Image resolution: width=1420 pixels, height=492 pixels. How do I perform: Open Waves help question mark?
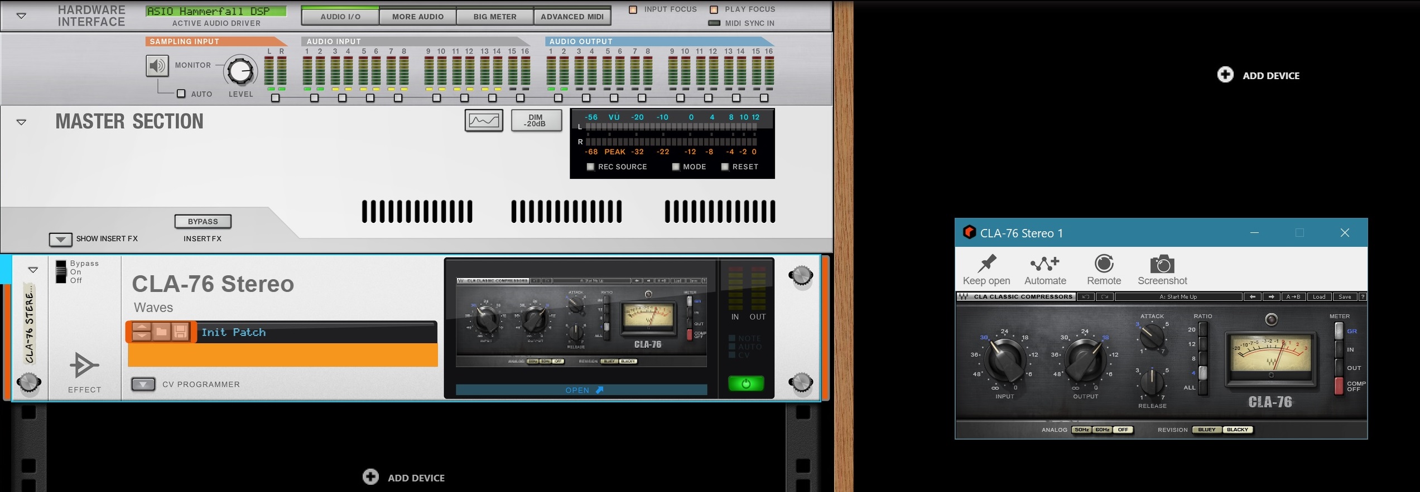(x=1363, y=297)
